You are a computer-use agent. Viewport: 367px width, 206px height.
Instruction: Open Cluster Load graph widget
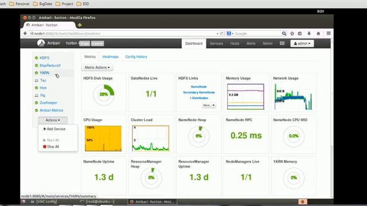pyautogui.click(x=150, y=138)
